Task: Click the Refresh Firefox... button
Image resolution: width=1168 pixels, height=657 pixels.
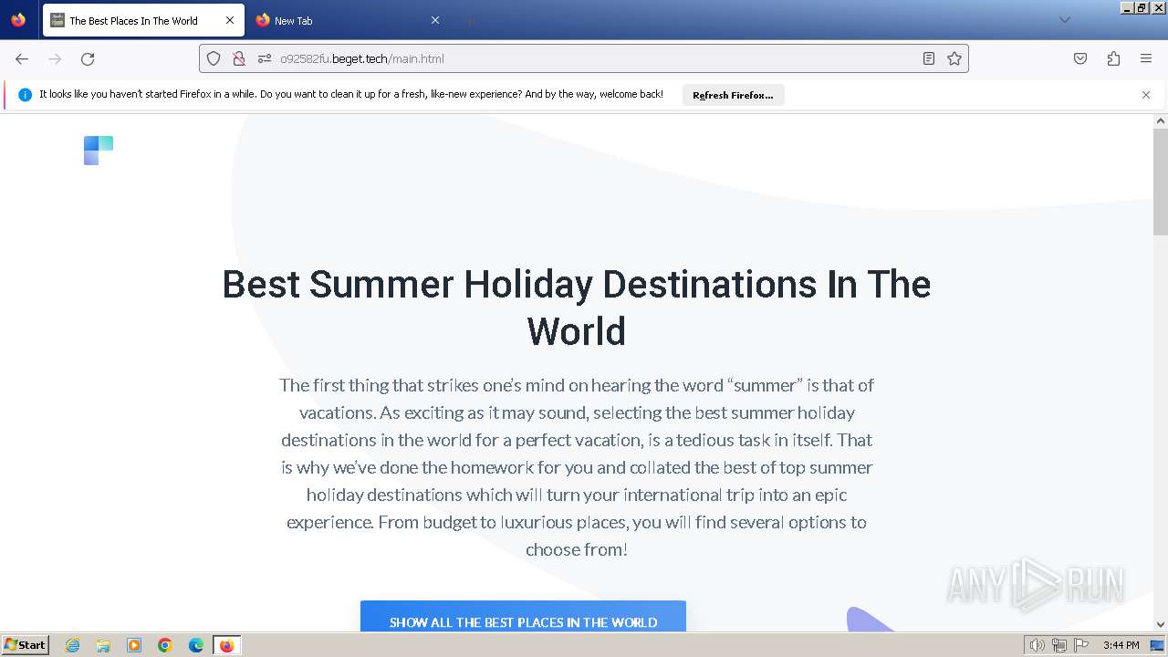Action: (x=733, y=95)
